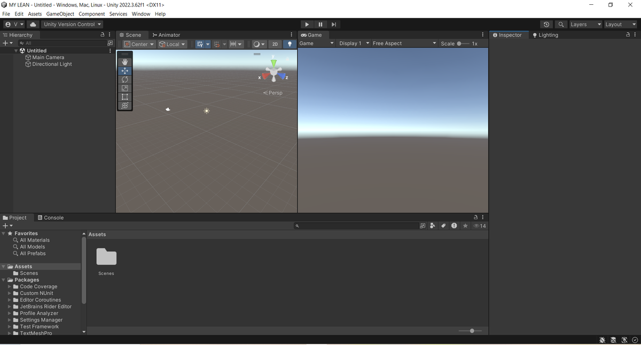The image size is (641, 345).
Task: Toggle snap increment button
Action: [233, 44]
